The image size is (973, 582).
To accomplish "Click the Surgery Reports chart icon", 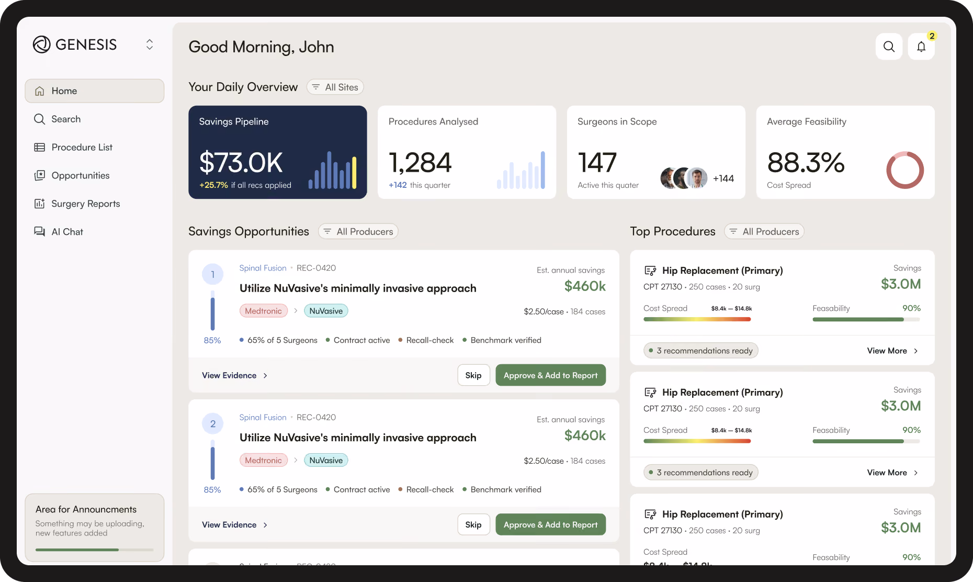I will tap(39, 204).
